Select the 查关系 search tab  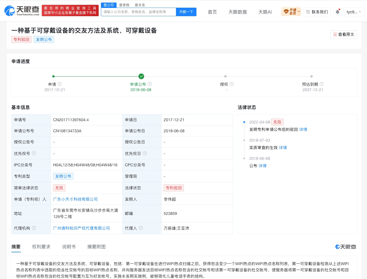[140, 5]
